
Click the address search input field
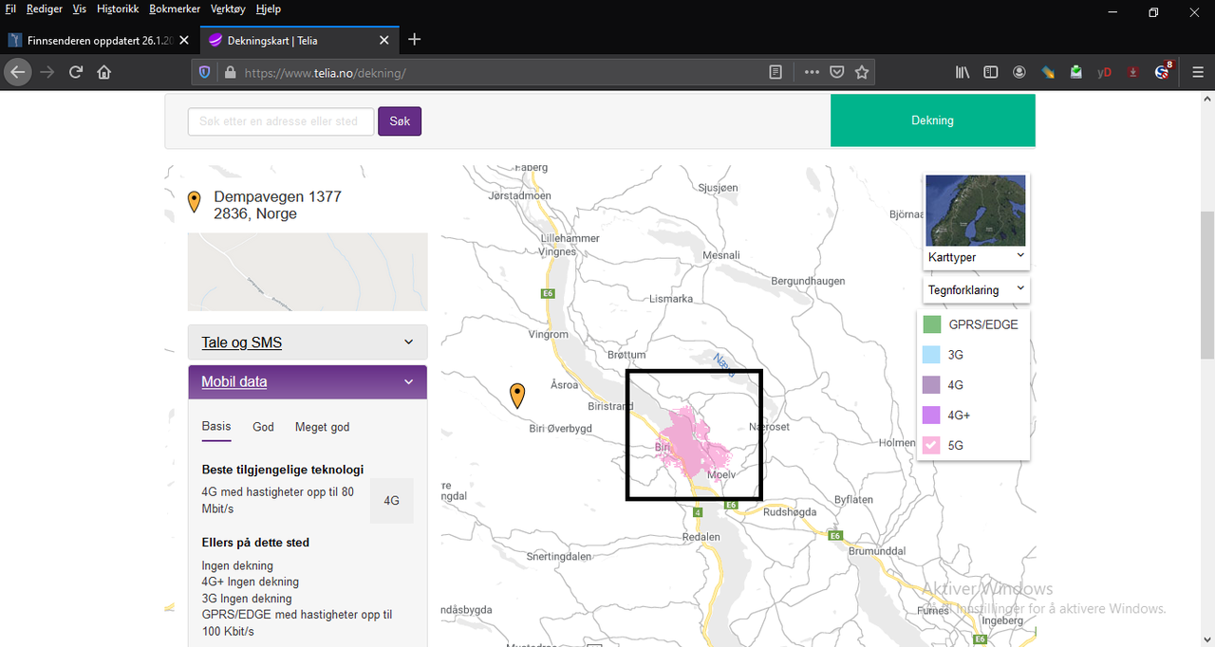click(x=281, y=121)
